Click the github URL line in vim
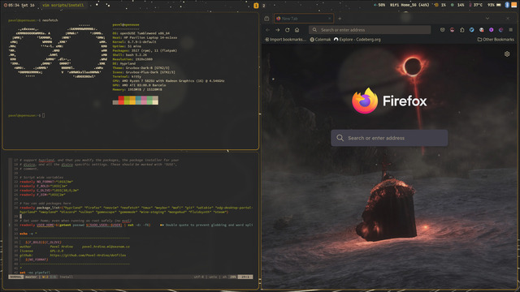520x292 pixels. (72, 255)
